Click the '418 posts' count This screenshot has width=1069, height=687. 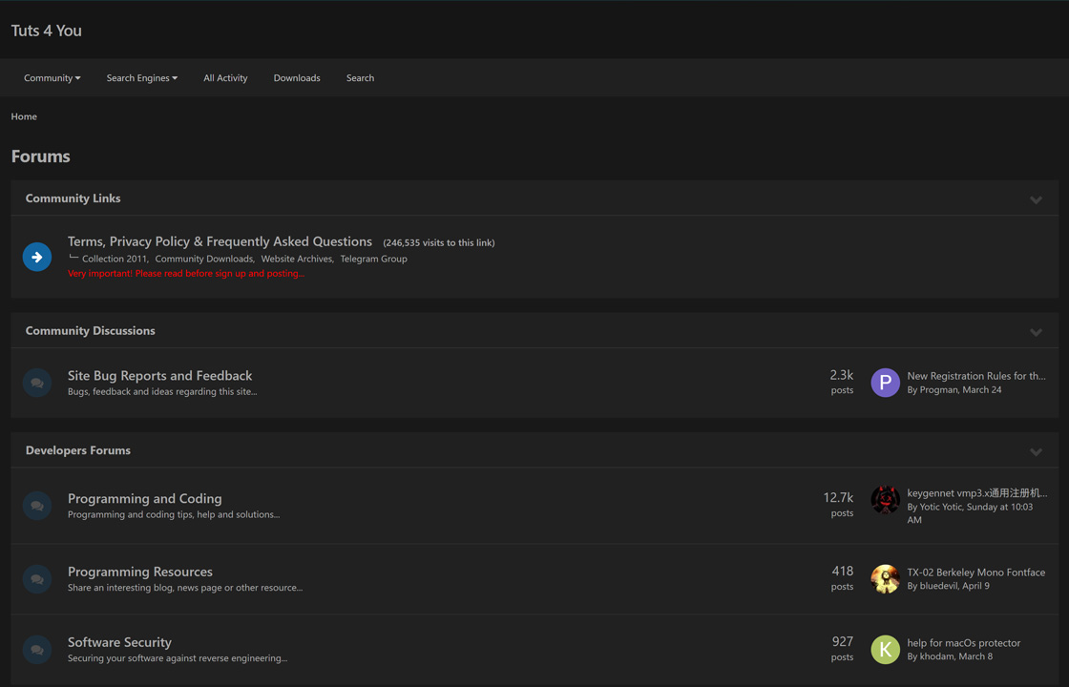(x=842, y=578)
